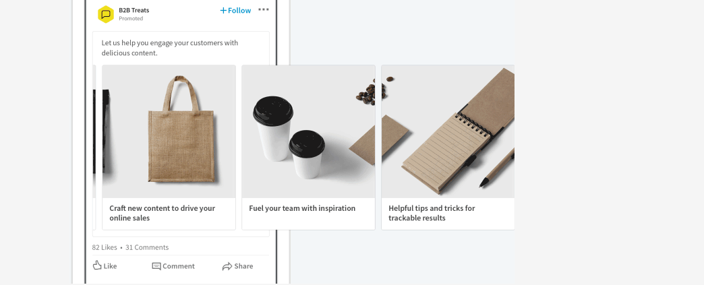The image size is (704, 285).
Task: Click the Share label in action bar
Action: (x=243, y=266)
